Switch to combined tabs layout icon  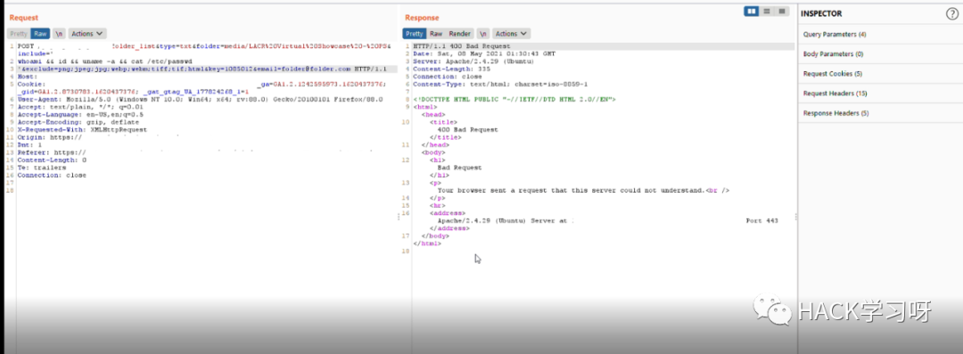click(x=782, y=11)
